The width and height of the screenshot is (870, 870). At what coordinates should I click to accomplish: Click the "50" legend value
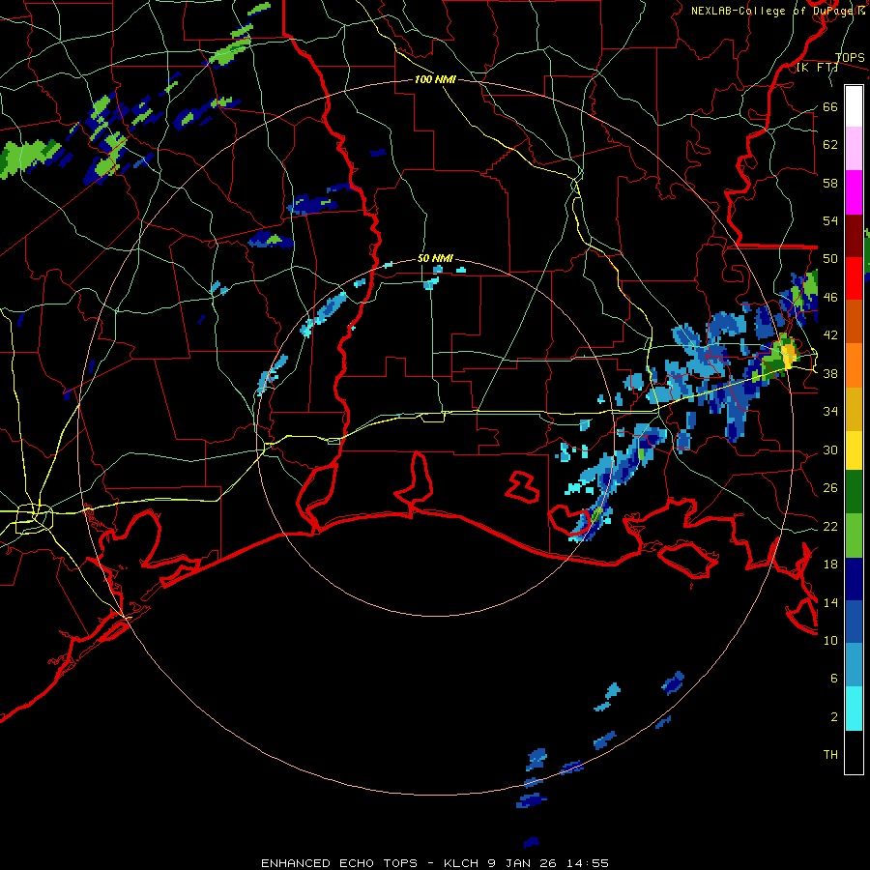point(830,259)
